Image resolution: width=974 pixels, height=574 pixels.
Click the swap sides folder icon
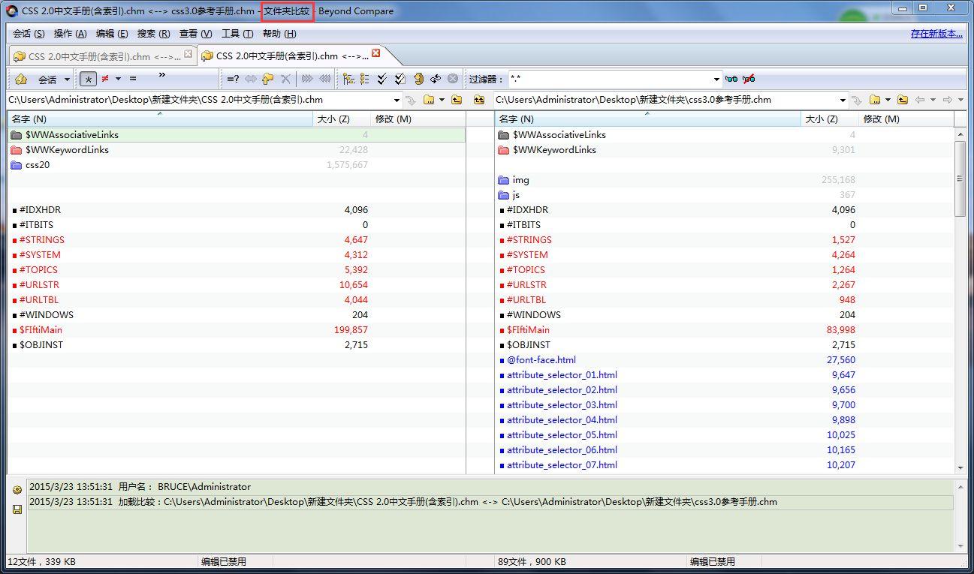coord(420,78)
